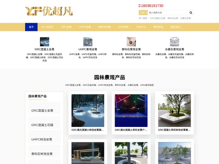The height and width of the screenshot is (164, 219).
Task: Select the 首页 navigation tab
Action: pos(31,27)
